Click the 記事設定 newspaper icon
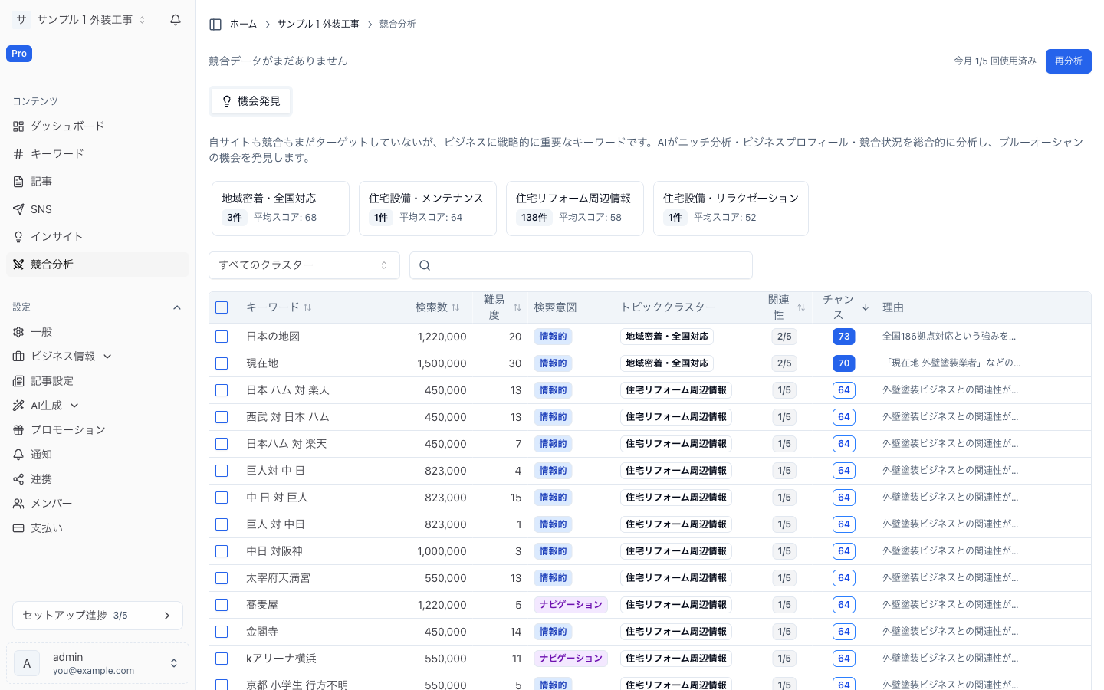The image size is (1104, 690). [18, 381]
